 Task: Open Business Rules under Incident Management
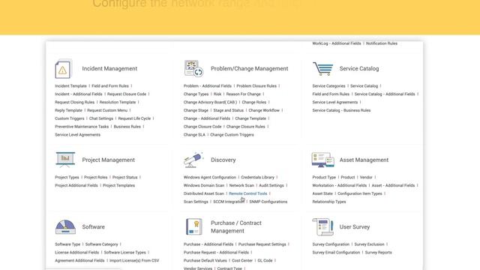pyautogui.click(x=127, y=127)
